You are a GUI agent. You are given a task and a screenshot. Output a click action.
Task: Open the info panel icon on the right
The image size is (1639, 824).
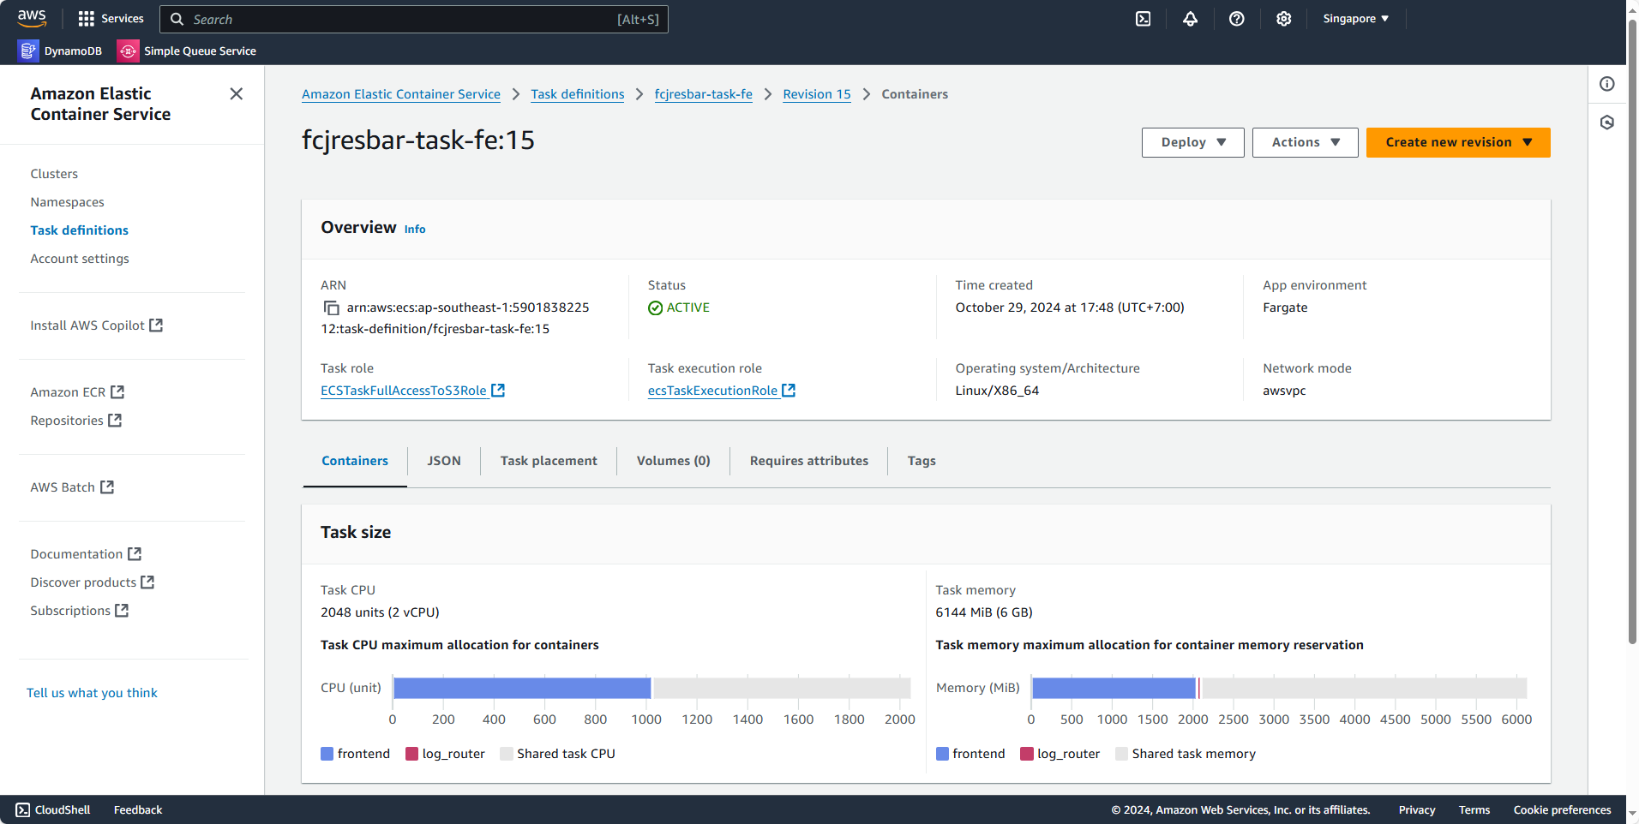click(1606, 84)
